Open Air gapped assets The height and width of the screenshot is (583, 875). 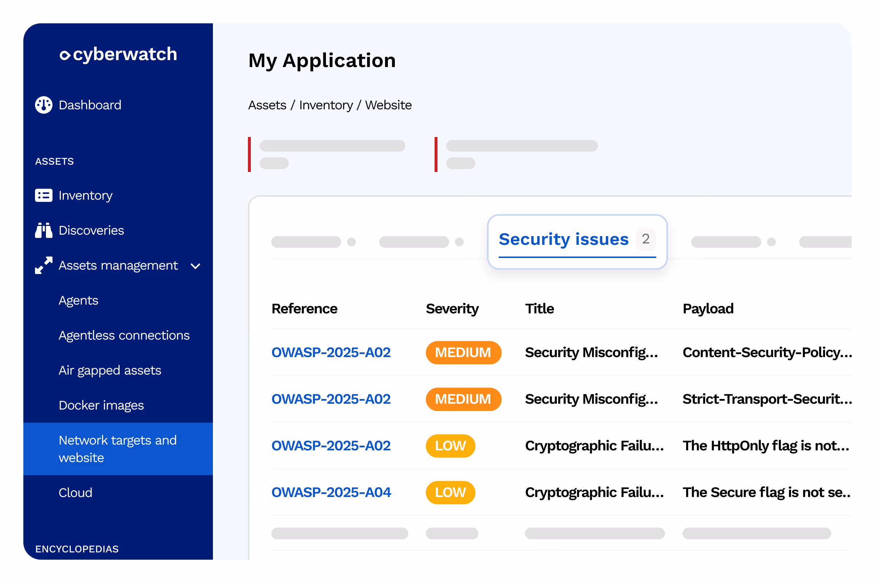(110, 371)
